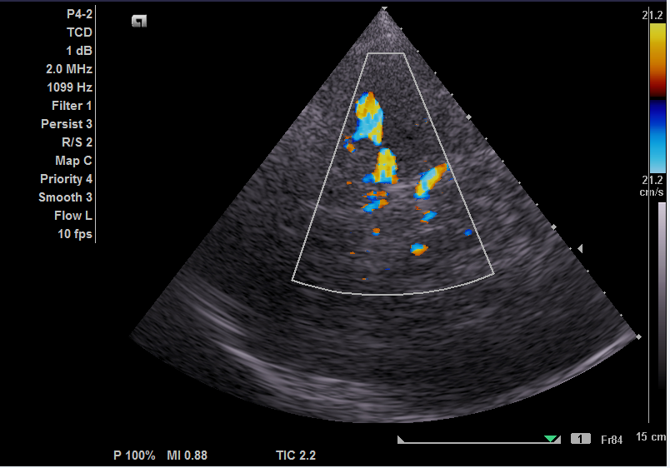Click the grayscale map bar on right
The image size is (670, 468).
coord(662,312)
